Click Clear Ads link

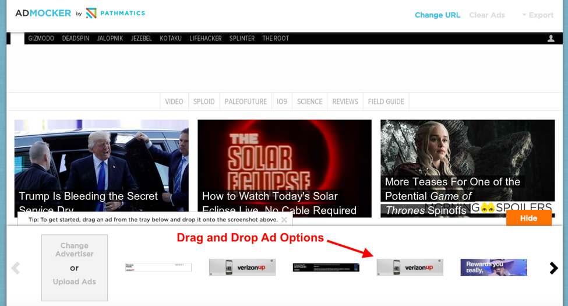tap(487, 15)
